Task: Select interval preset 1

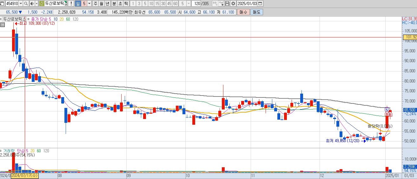Action: coord(133,4)
